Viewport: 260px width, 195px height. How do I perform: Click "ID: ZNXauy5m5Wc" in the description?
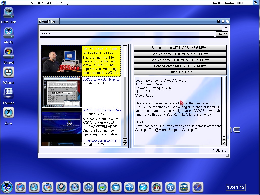(x=149, y=84)
